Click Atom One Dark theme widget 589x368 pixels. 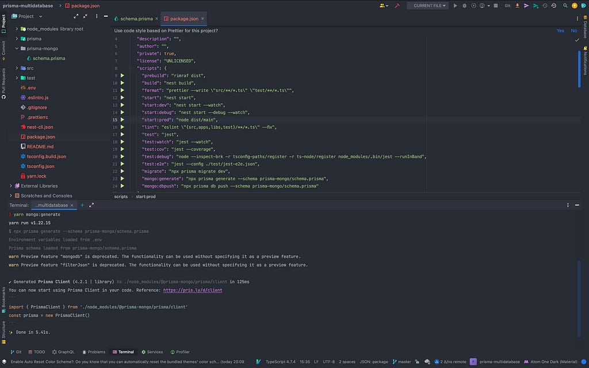[x=550, y=362]
